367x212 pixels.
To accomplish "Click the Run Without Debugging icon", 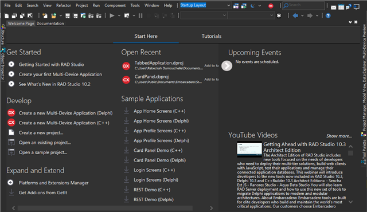I will (x=127, y=15).
